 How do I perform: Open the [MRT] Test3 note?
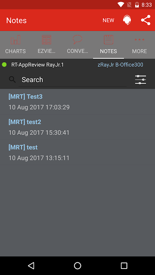[x=77, y=102]
